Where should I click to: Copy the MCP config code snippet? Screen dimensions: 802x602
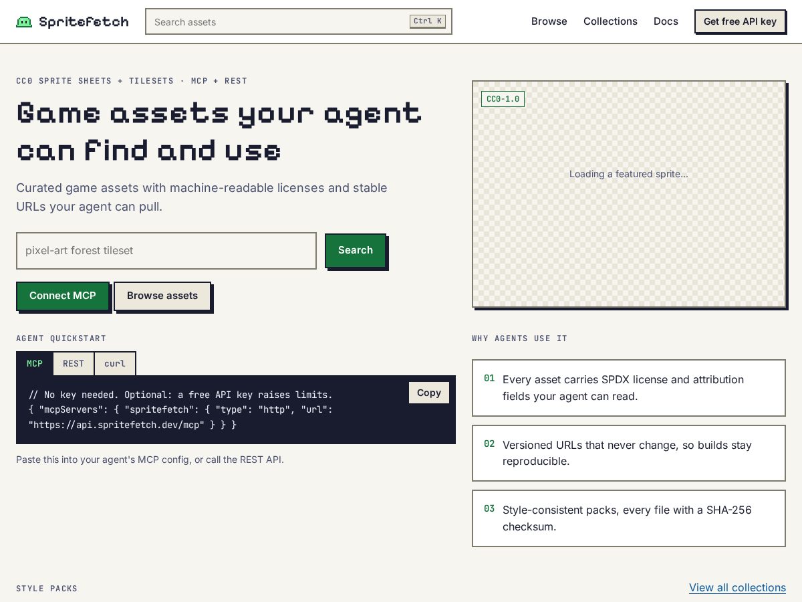point(429,393)
